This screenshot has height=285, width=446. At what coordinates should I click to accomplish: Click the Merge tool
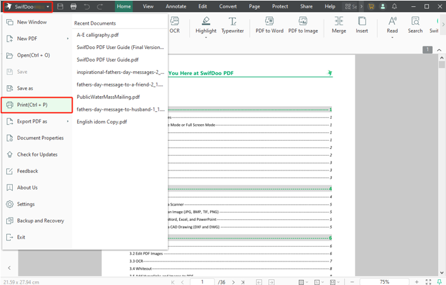point(339,25)
